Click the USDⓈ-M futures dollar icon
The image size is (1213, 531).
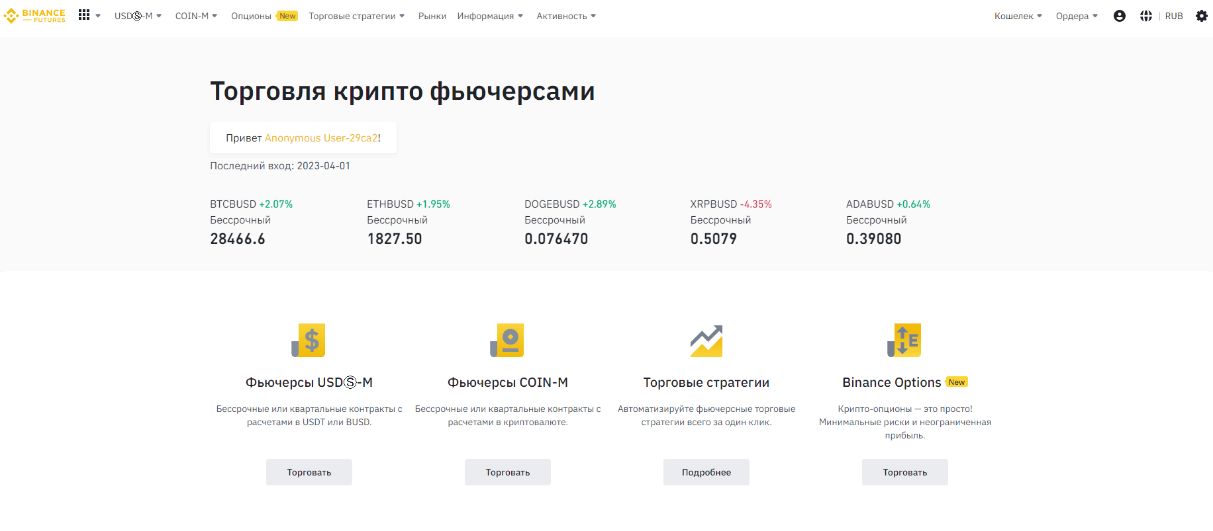(309, 341)
